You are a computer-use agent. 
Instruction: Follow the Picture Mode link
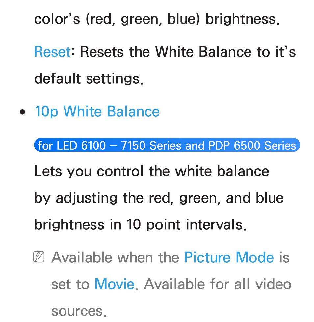pos(229,258)
